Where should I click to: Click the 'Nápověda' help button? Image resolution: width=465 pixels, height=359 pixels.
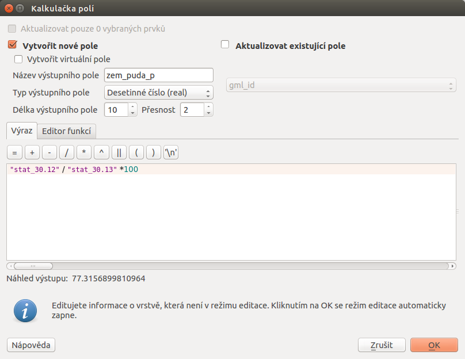pos(31,345)
